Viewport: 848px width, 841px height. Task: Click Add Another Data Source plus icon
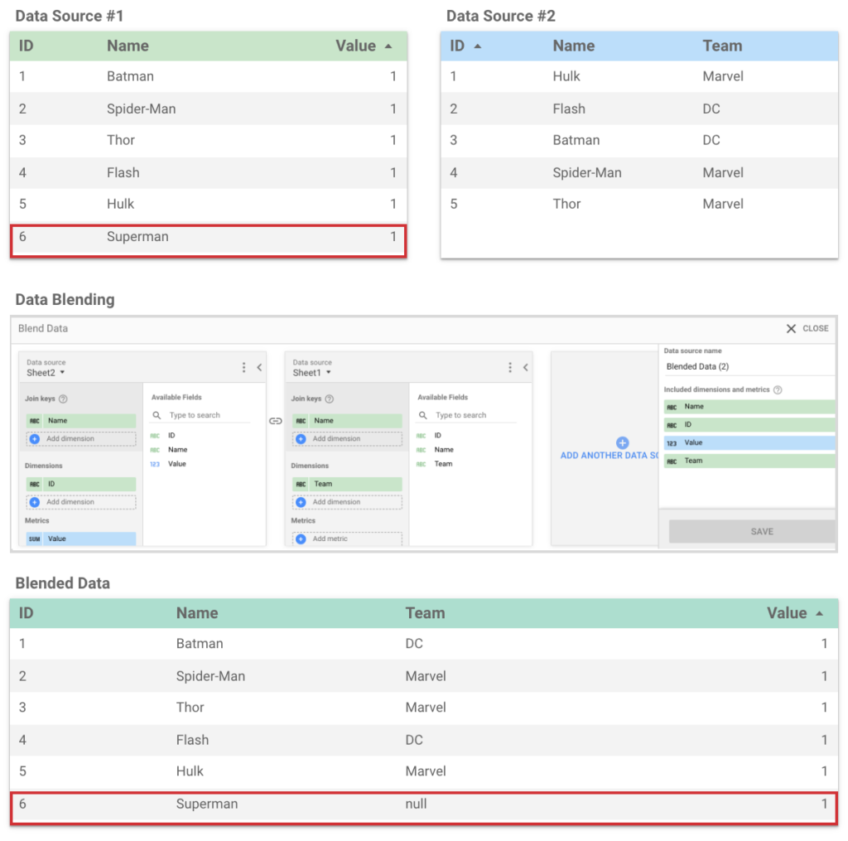coord(623,443)
